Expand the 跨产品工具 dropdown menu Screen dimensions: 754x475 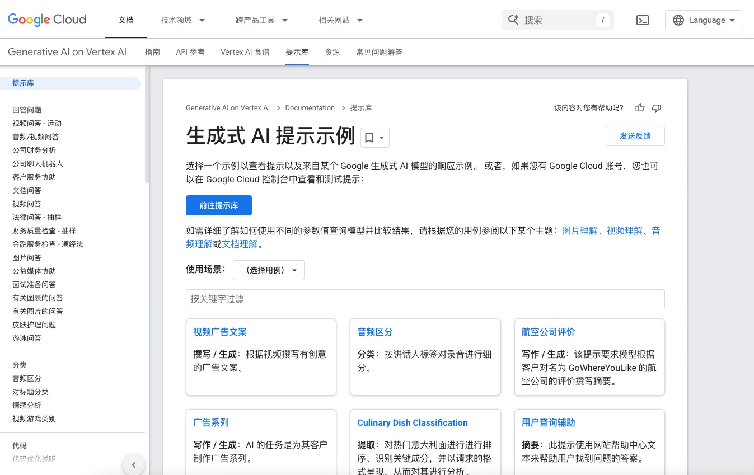point(261,20)
